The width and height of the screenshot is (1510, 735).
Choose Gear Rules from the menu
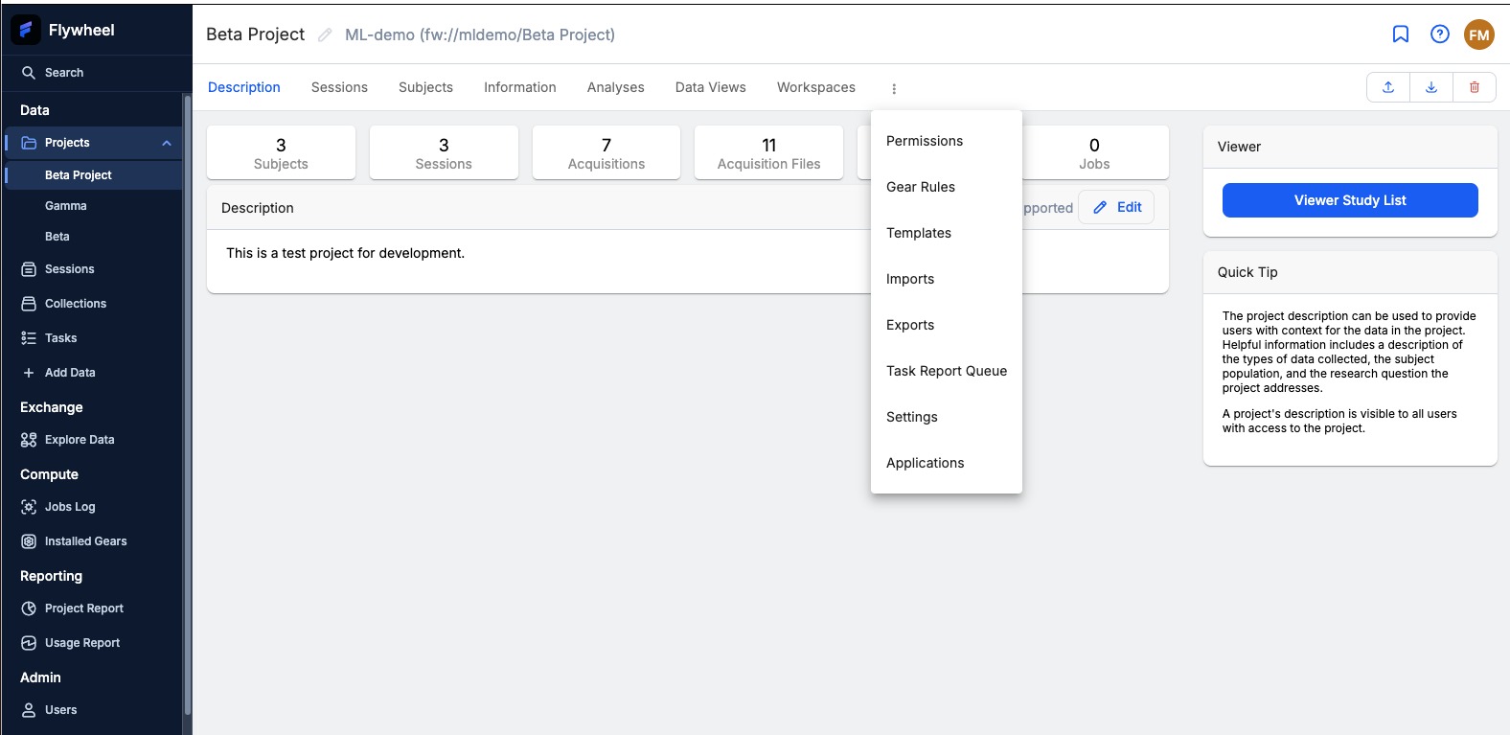tap(947, 187)
